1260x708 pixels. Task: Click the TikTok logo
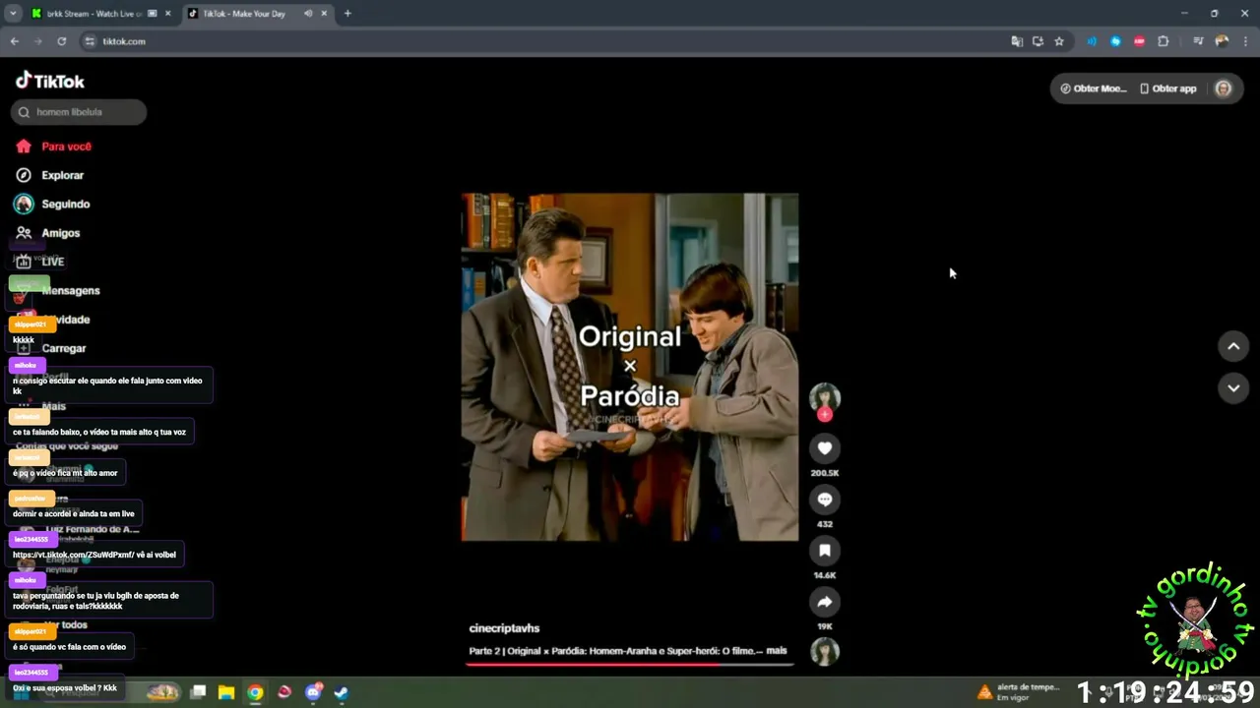tap(50, 81)
